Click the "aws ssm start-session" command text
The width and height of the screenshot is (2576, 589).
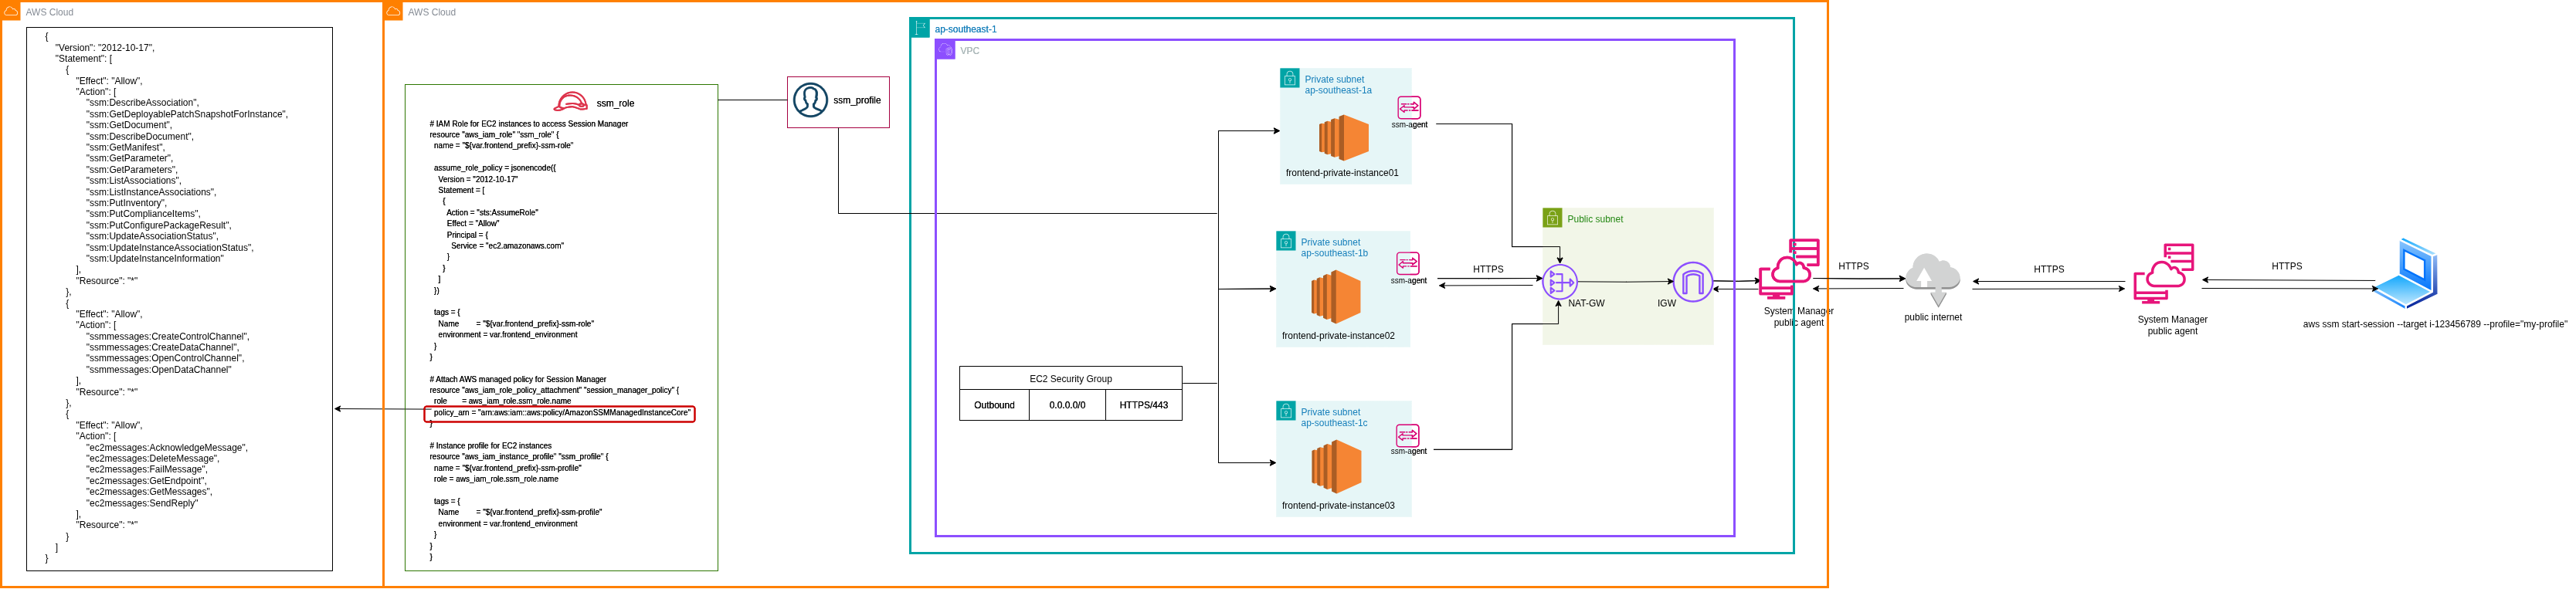click(x=2434, y=324)
